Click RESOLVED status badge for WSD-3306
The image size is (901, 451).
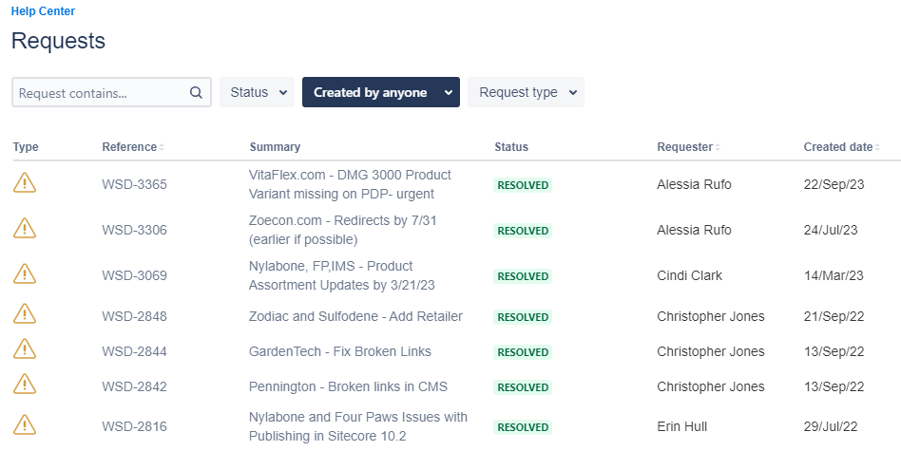click(x=523, y=231)
